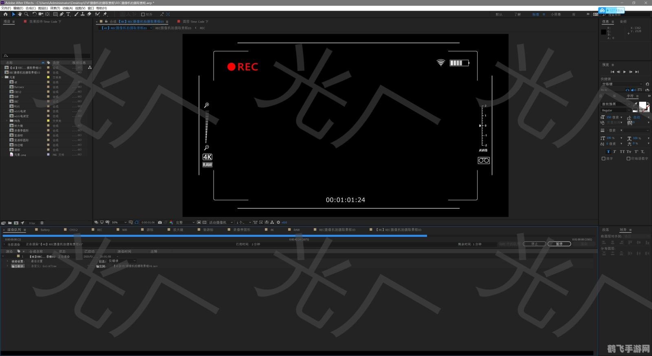
Task: Select the Eraser tool
Action: click(x=89, y=14)
